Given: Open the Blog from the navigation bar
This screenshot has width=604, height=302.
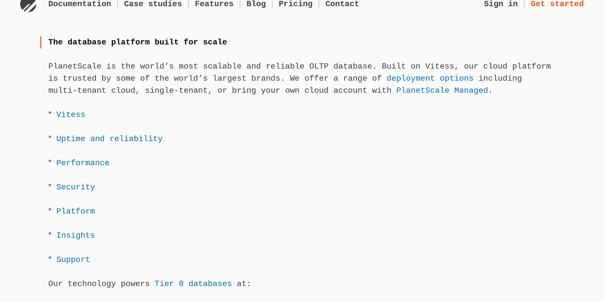Looking at the screenshot, I should [x=256, y=4].
